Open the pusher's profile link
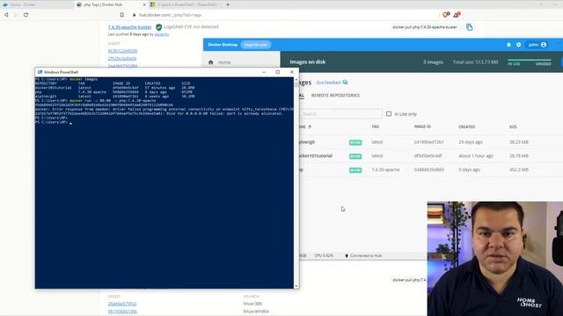Image resolution: width=563 pixels, height=316 pixels. (x=162, y=34)
